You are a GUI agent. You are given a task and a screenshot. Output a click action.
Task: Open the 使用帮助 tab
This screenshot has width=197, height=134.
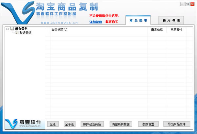171,20
